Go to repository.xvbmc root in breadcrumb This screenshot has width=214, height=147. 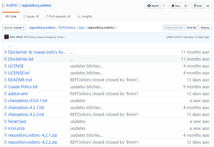click(x=42, y=27)
